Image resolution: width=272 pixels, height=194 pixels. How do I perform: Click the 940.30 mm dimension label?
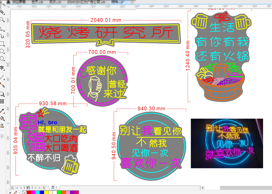coord(152,108)
